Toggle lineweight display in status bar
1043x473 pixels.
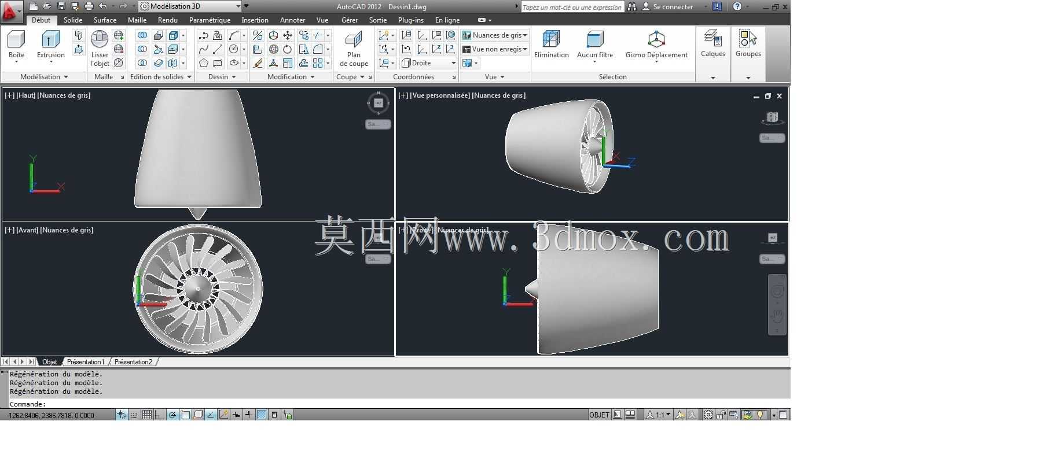249,415
